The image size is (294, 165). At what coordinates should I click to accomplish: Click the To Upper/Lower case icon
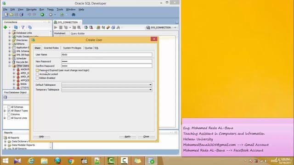103,27
